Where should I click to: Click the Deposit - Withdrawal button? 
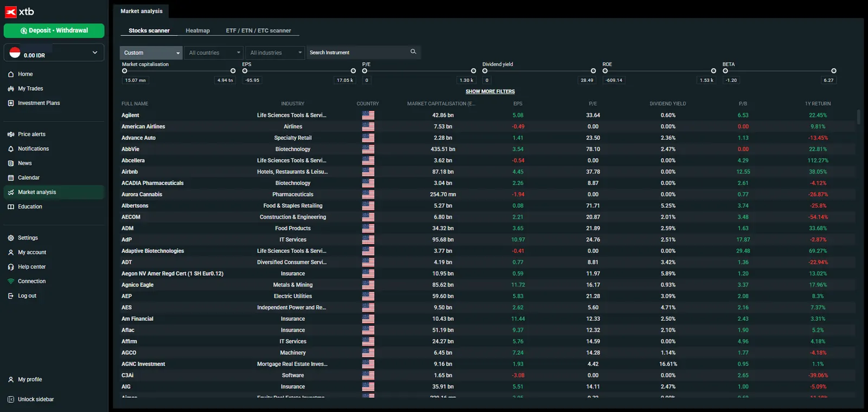pyautogui.click(x=54, y=31)
